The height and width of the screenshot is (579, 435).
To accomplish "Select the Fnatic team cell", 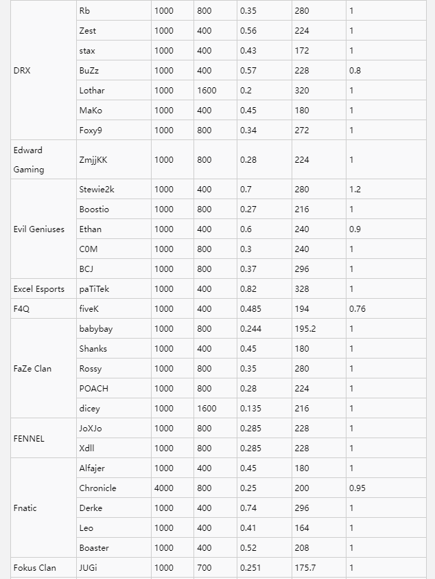I will [x=25, y=508].
